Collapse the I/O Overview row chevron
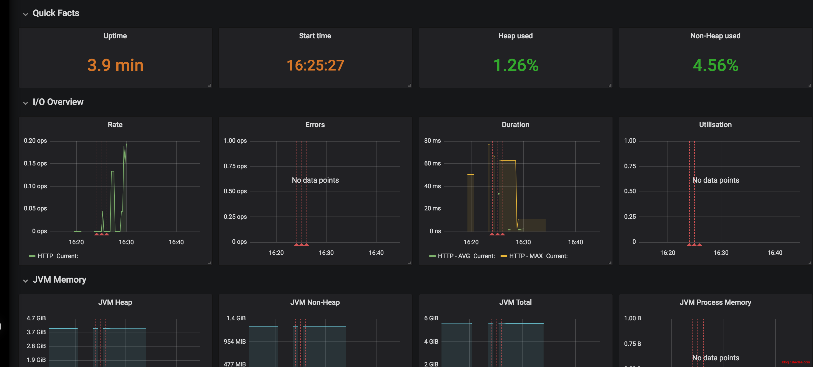The width and height of the screenshot is (813, 367). coord(26,103)
